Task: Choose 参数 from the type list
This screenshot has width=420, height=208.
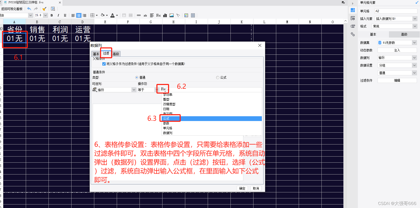Action: click(x=212, y=123)
